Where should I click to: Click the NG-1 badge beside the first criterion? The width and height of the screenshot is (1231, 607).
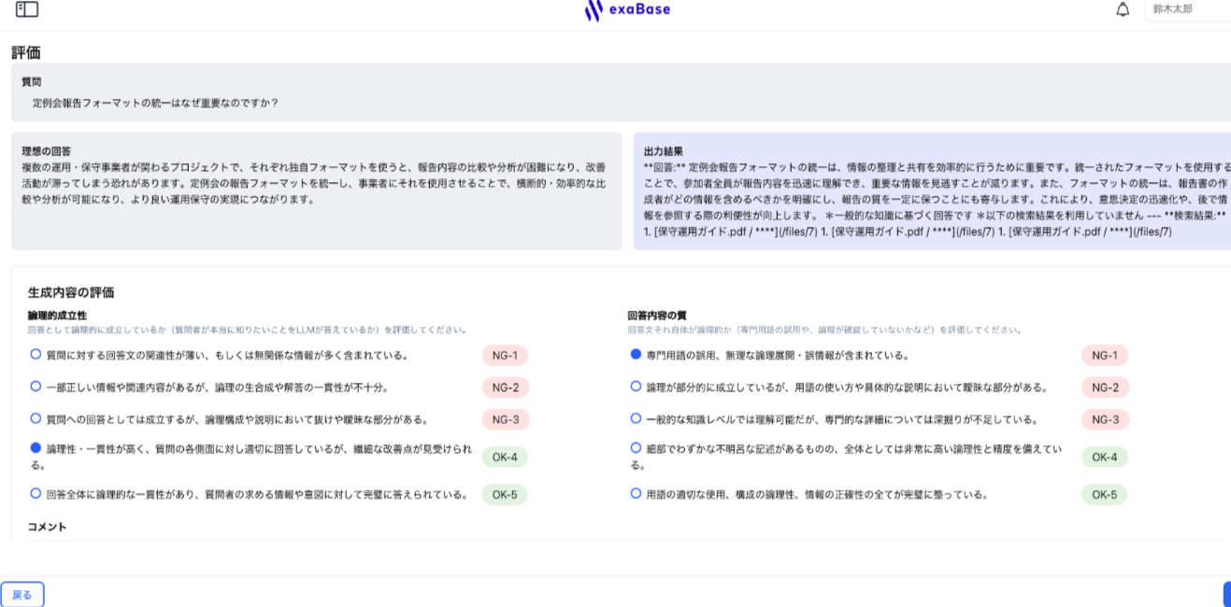[506, 355]
